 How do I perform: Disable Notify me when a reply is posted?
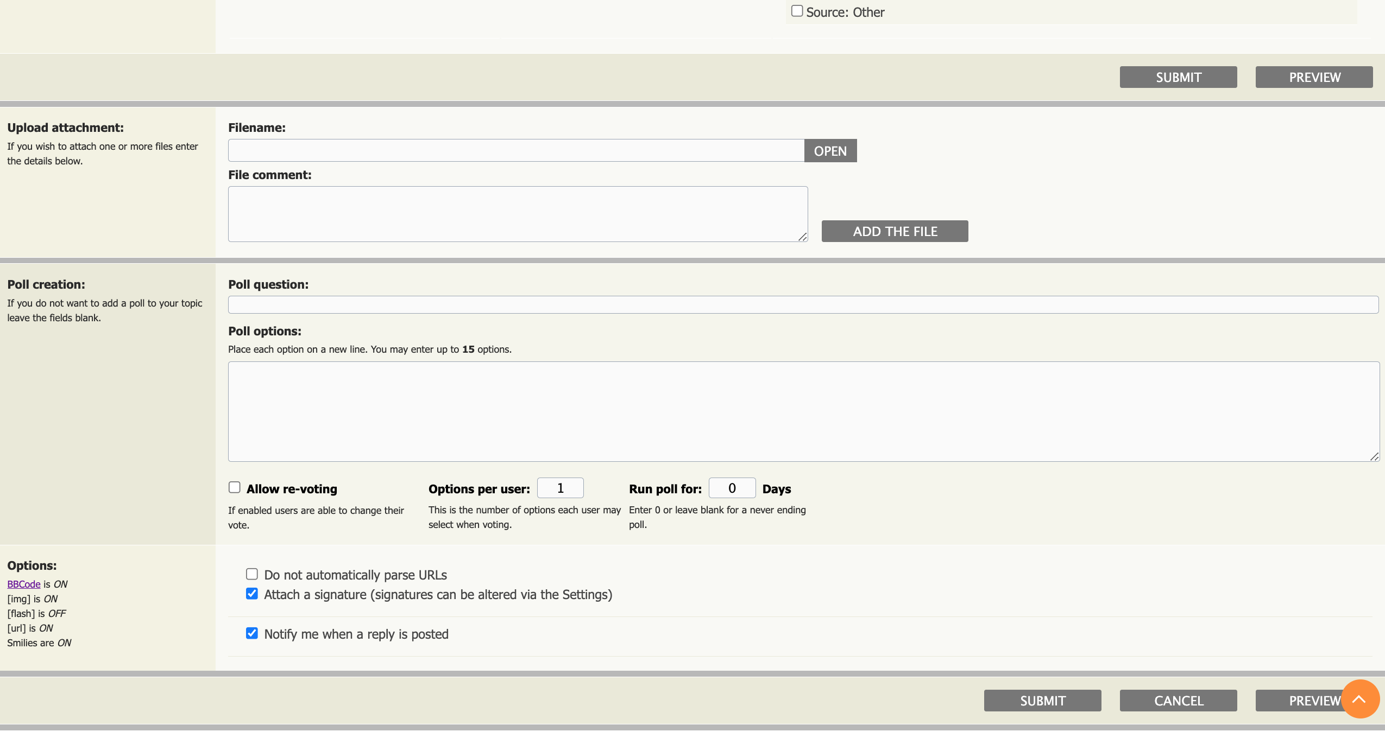pos(251,633)
